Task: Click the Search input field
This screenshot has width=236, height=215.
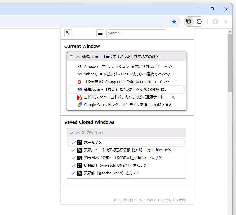Action: pyautogui.click(x=136, y=33)
